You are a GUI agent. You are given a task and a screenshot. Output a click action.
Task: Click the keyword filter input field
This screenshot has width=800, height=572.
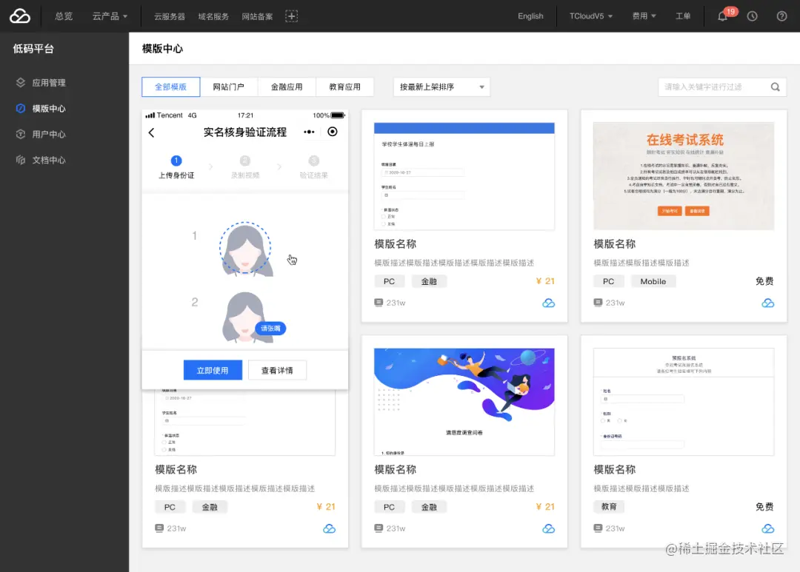(x=722, y=87)
